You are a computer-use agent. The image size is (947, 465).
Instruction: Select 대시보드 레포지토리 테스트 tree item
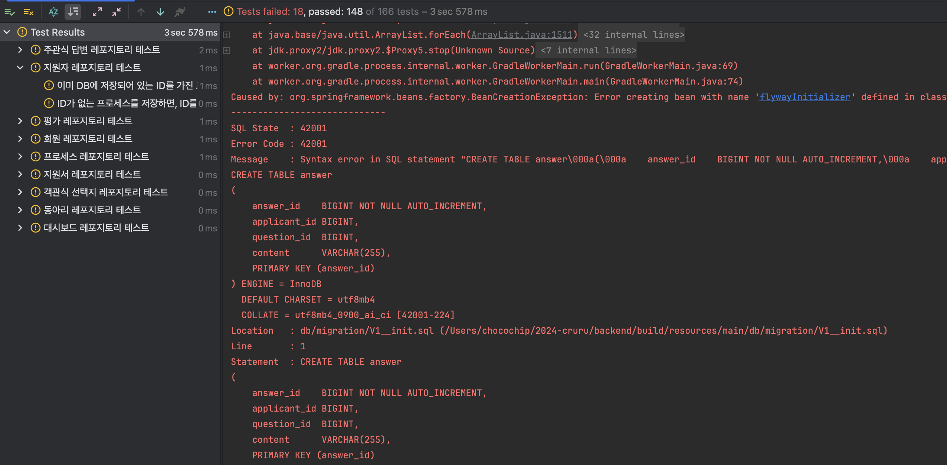coord(96,228)
